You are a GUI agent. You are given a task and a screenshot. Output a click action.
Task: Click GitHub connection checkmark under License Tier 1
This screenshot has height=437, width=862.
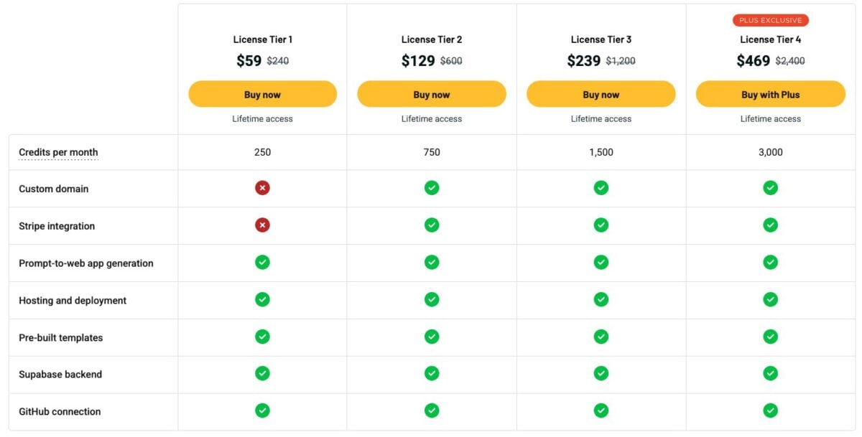tap(263, 410)
